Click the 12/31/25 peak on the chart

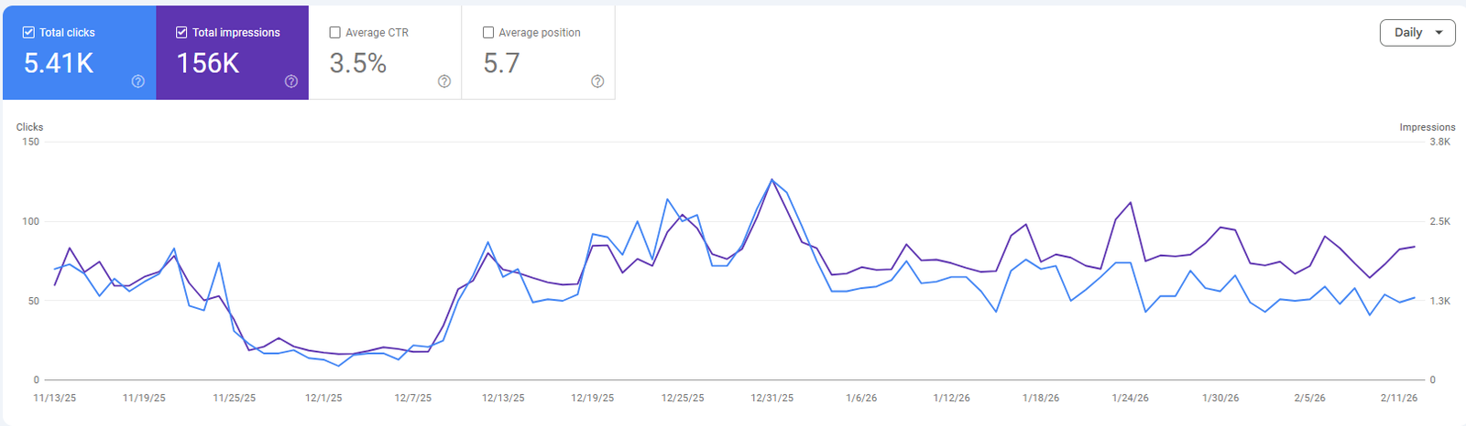click(x=771, y=180)
